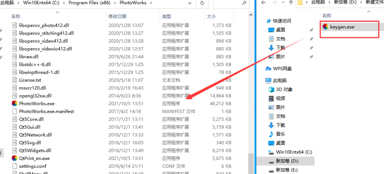Select 下载 under 此电脑 in sidebar
The width and height of the screenshot is (384, 174).
pyautogui.click(x=281, y=125)
